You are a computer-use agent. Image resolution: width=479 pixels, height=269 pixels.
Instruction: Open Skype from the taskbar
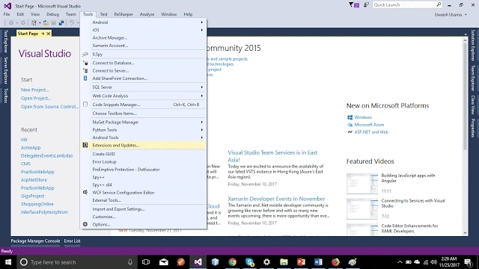[x=249, y=262]
